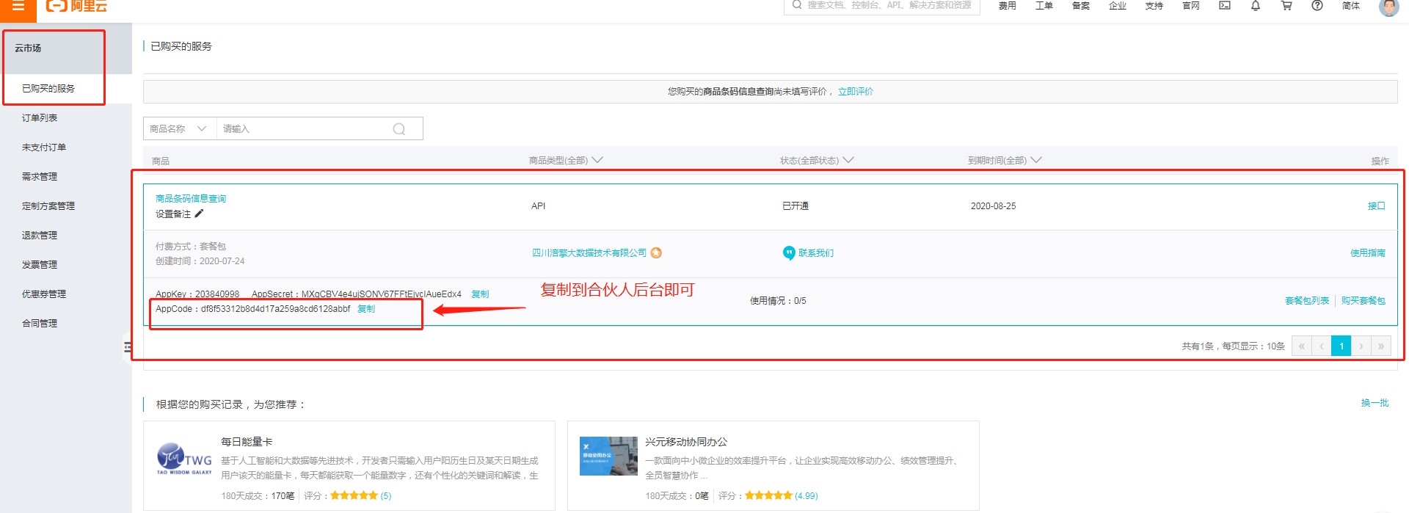Viewport: 1409px width, 513px height.
Task: Select 合同管理 in sidebar
Action: (x=40, y=323)
